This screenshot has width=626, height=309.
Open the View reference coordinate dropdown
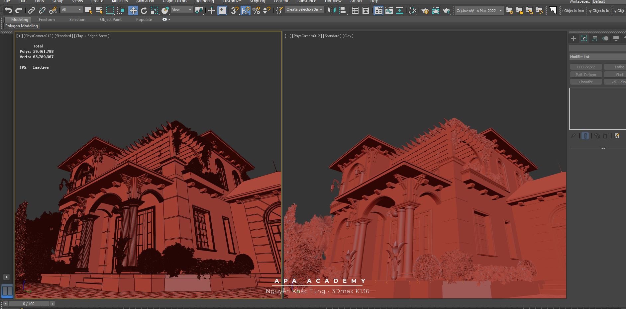181,10
